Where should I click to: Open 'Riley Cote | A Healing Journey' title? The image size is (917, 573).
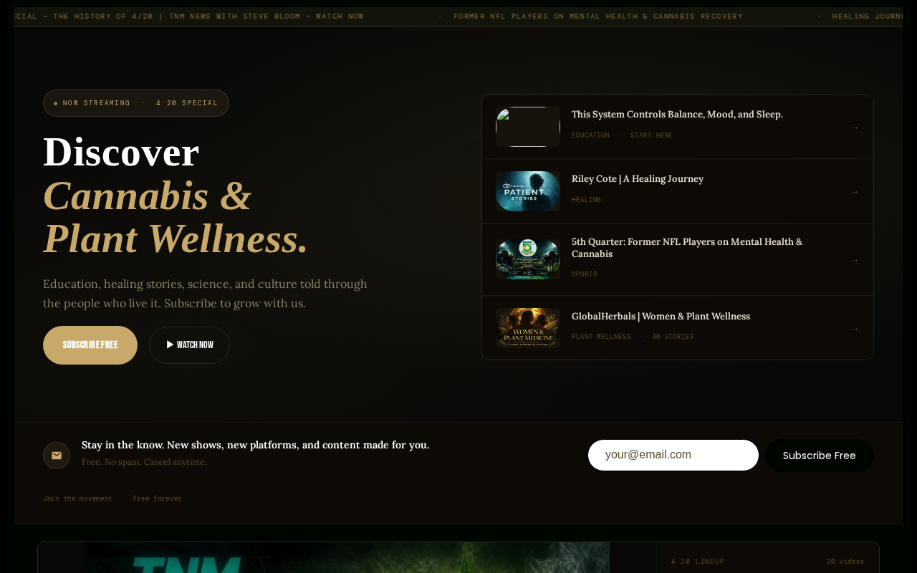point(638,179)
